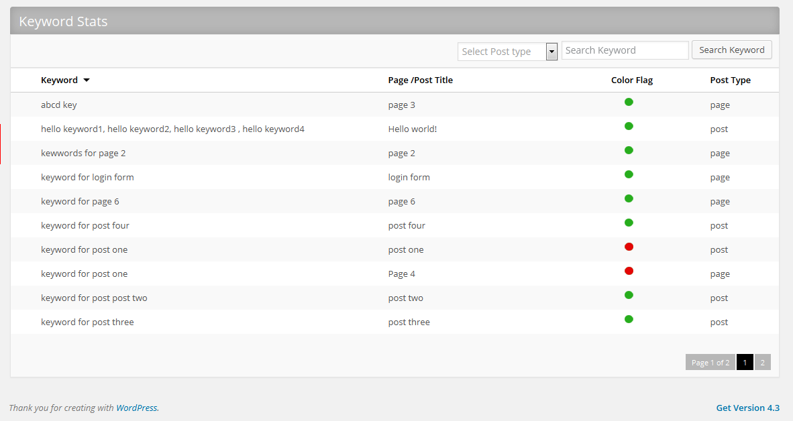The width and height of the screenshot is (793, 421).
Task: Click the Post Type column header
Action: tap(730, 80)
